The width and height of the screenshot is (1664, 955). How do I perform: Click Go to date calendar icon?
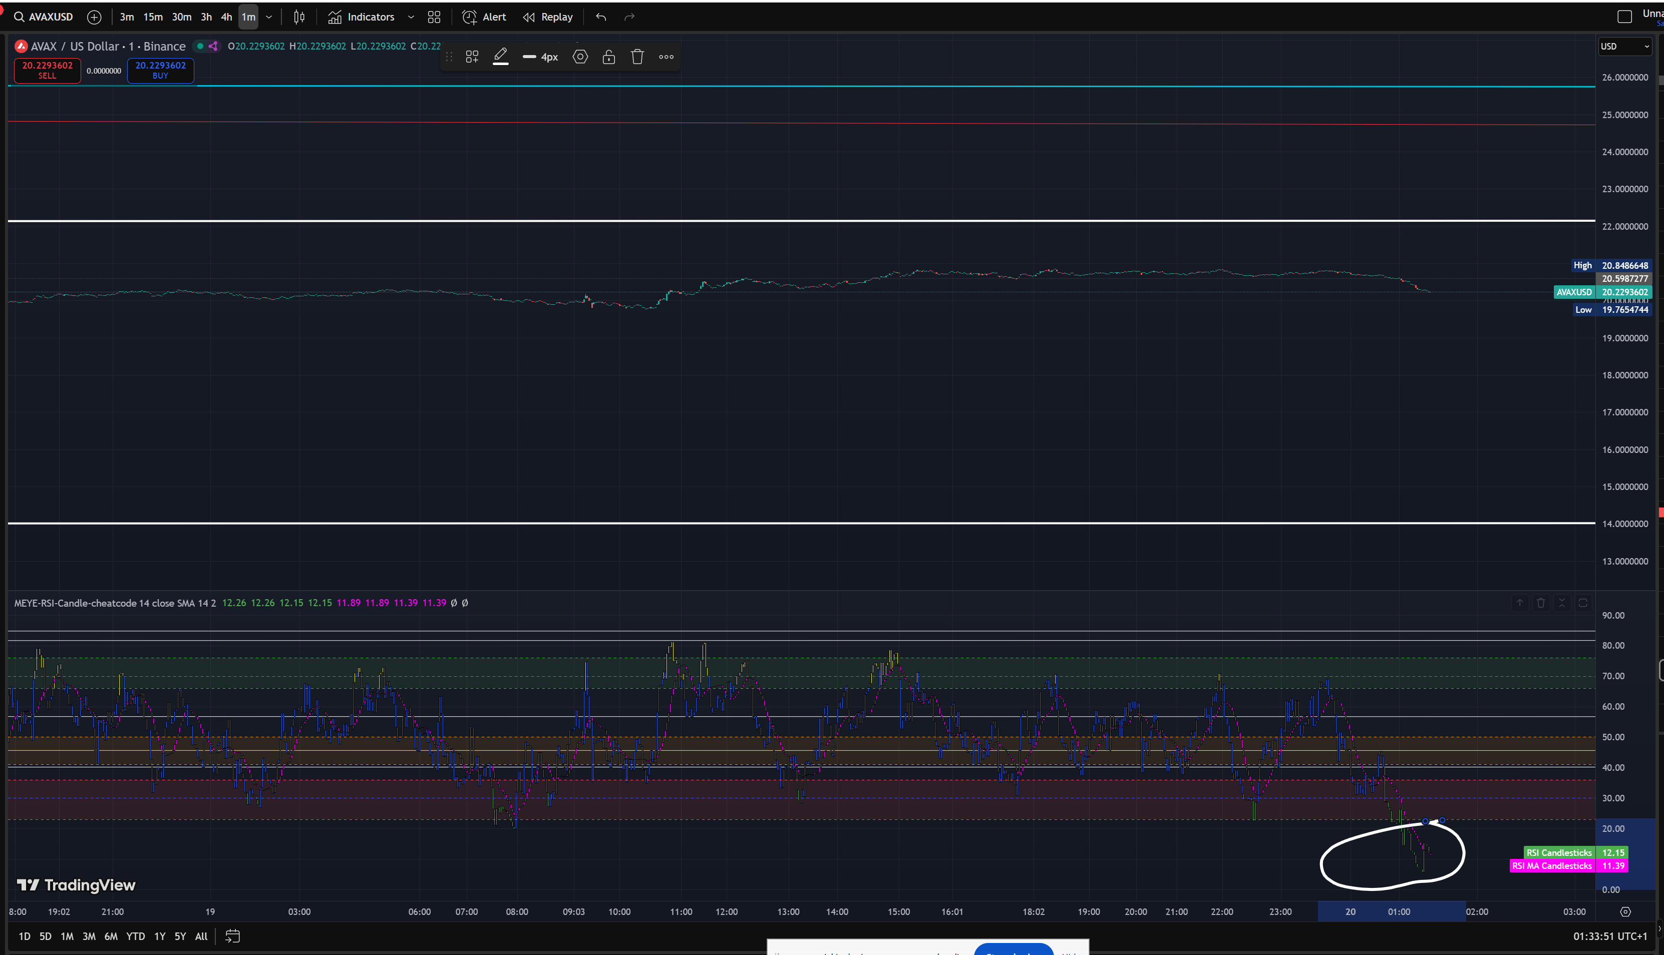tap(232, 936)
